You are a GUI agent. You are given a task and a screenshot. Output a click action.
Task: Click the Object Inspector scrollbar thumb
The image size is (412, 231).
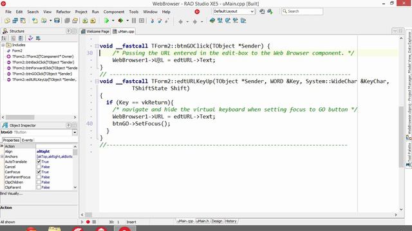pos(75,152)
